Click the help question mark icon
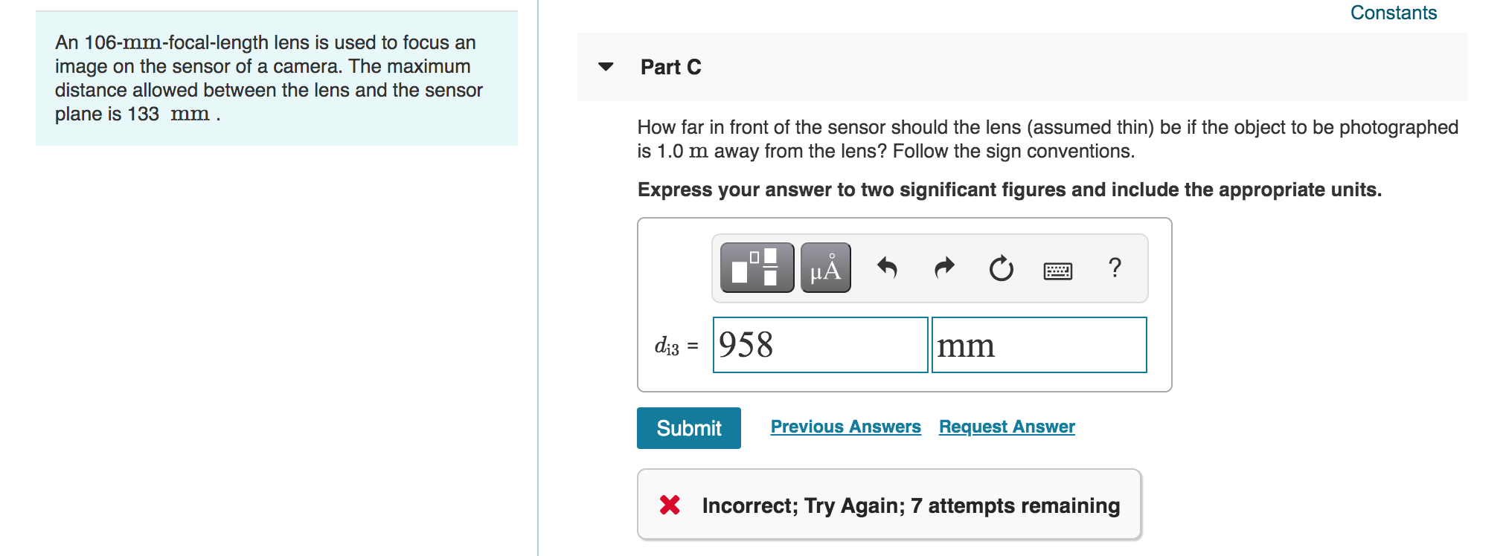This screenshot has height=556, width=1506. pos(1114,269)
